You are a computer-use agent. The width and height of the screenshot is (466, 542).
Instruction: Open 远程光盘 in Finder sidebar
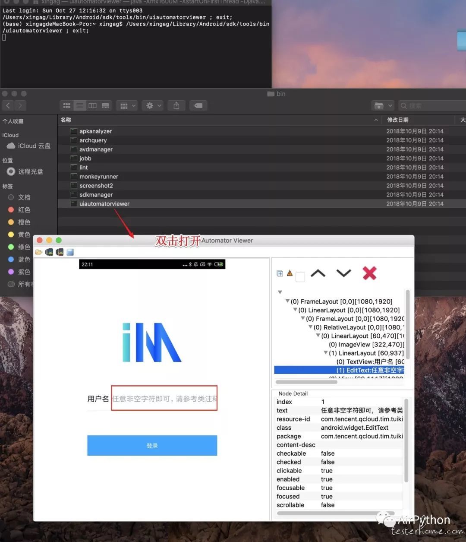(x=25, y=171)
